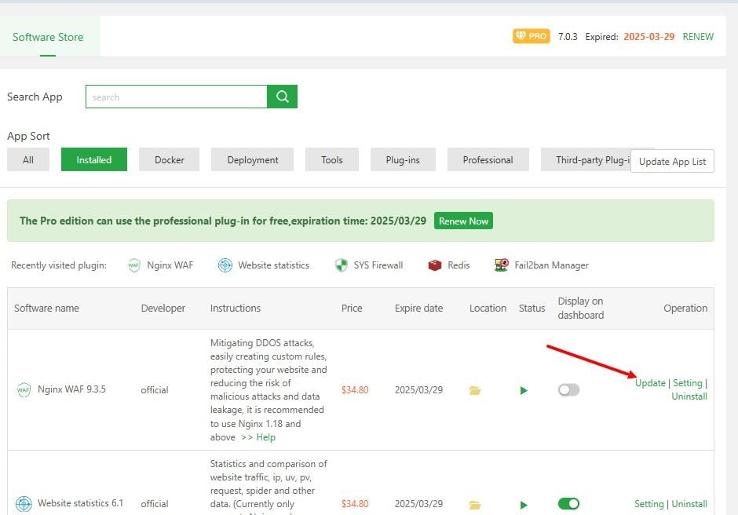
Task: Select the Installed app sort tab
Action: tap(94, 159)
